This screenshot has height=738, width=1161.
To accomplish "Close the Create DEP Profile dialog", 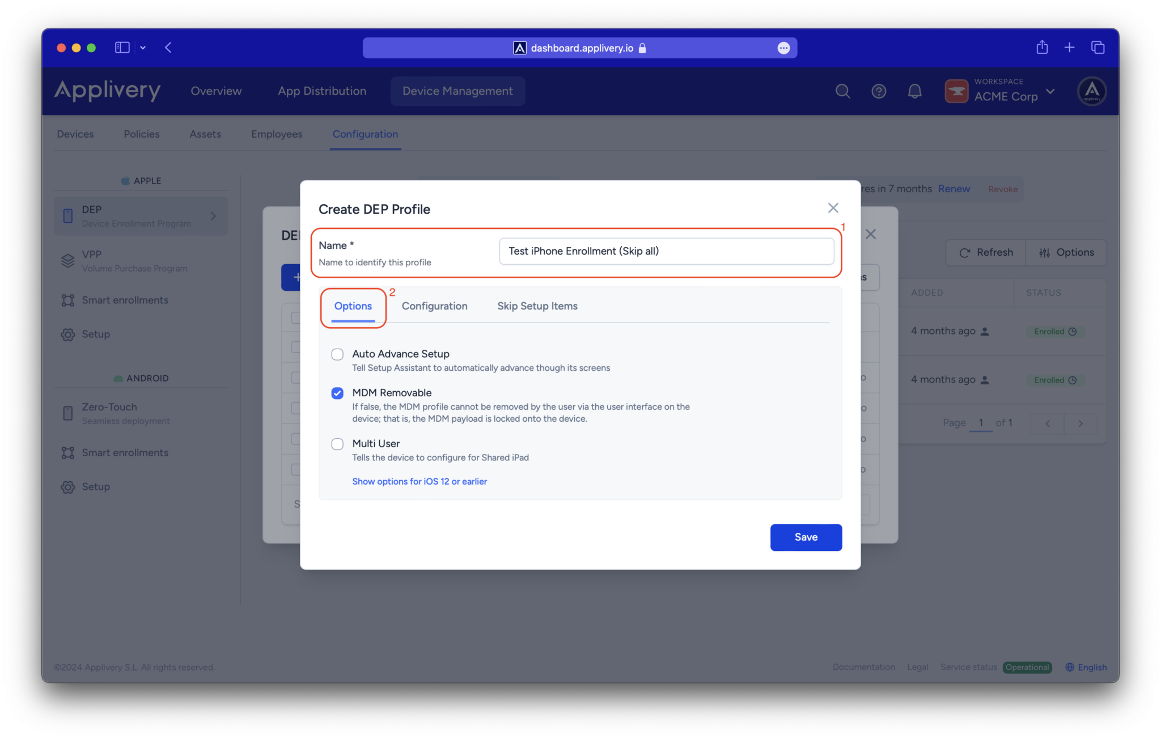I will [833, 208].
